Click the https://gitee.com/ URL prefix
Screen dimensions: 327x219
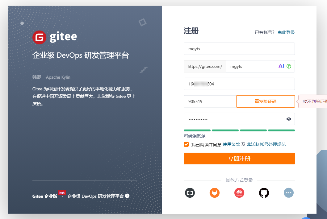coord(205,66)
